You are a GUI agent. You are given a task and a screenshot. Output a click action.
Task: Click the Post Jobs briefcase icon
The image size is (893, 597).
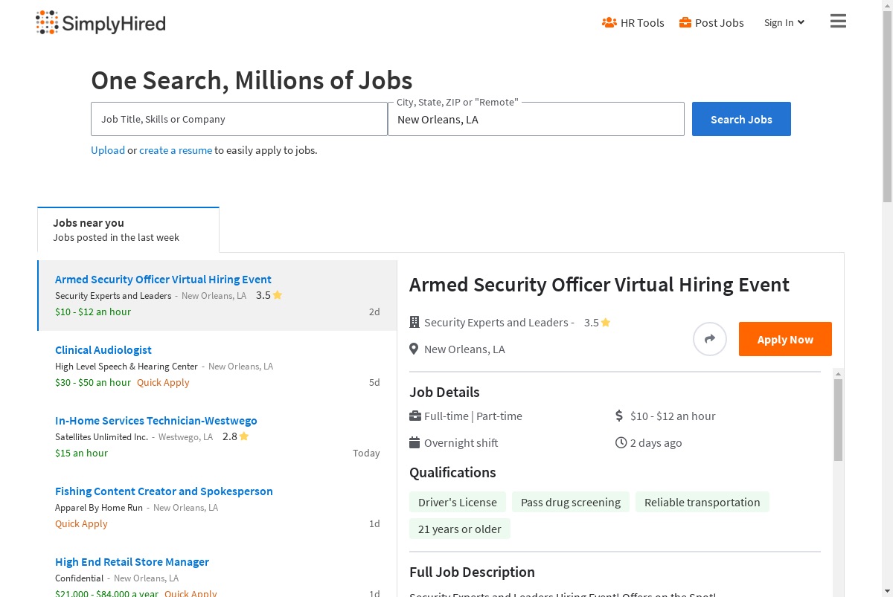pos(685,22)
